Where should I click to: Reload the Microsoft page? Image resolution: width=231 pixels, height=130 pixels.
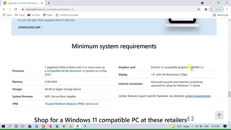pos(16,9)
